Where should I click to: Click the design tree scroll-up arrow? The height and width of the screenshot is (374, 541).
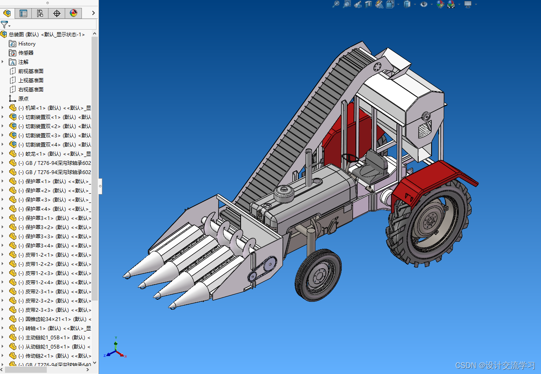94,34
